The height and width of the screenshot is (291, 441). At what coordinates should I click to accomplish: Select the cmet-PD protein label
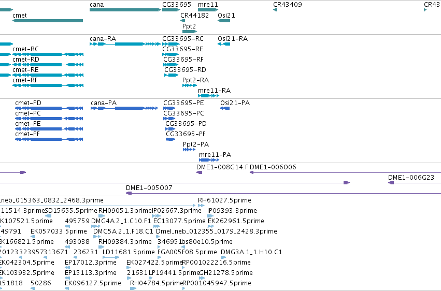click(28, 103)
